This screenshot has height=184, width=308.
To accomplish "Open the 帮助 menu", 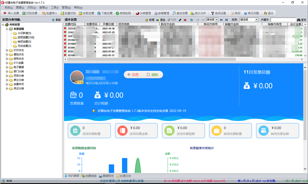I will click(x=78, y=7).
